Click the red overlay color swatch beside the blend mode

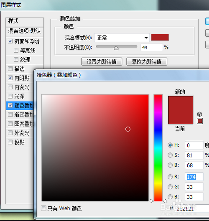(160, 37)
